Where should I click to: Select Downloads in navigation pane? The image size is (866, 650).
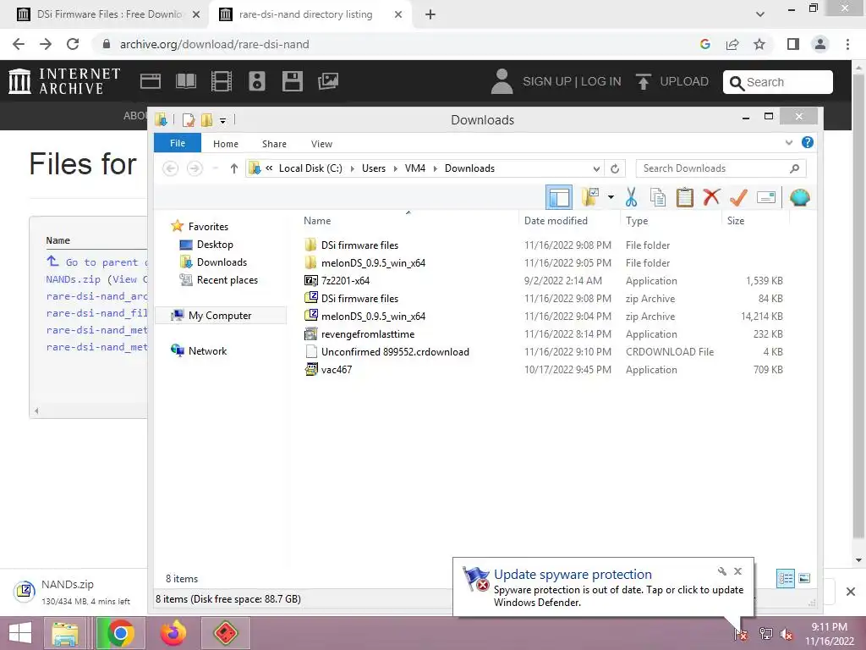pos(222,262)
